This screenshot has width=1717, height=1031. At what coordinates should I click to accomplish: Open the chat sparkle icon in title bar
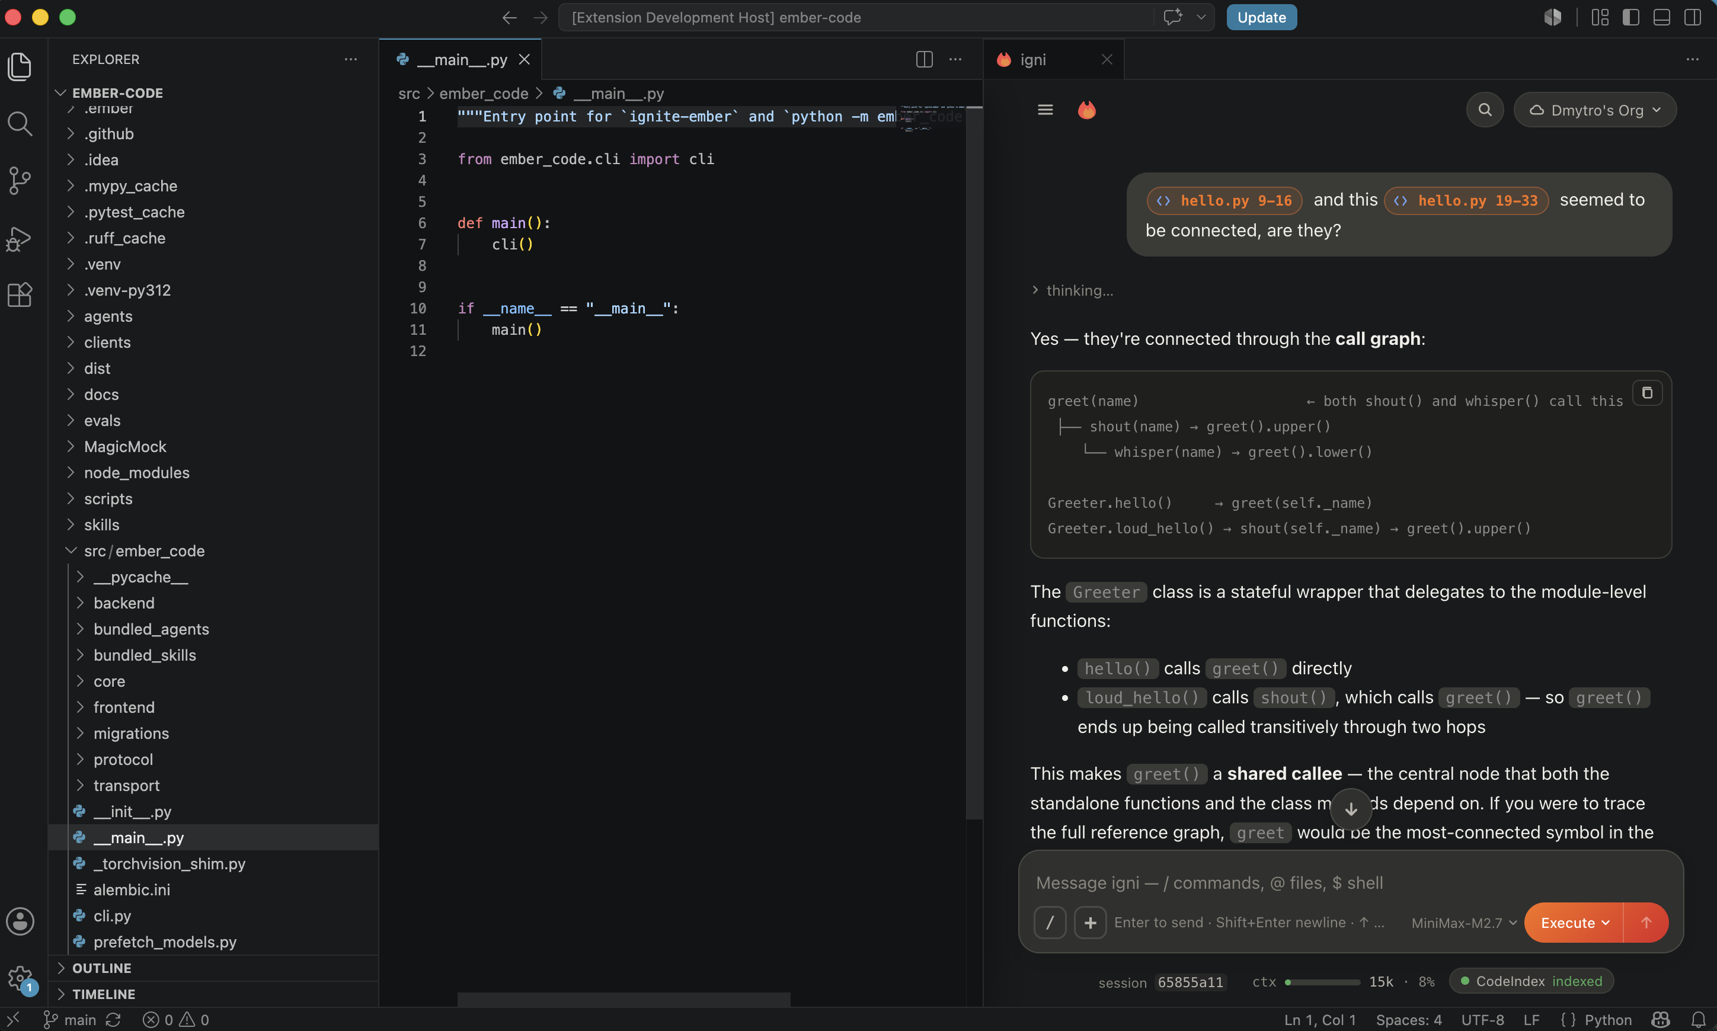point(1173,17)
